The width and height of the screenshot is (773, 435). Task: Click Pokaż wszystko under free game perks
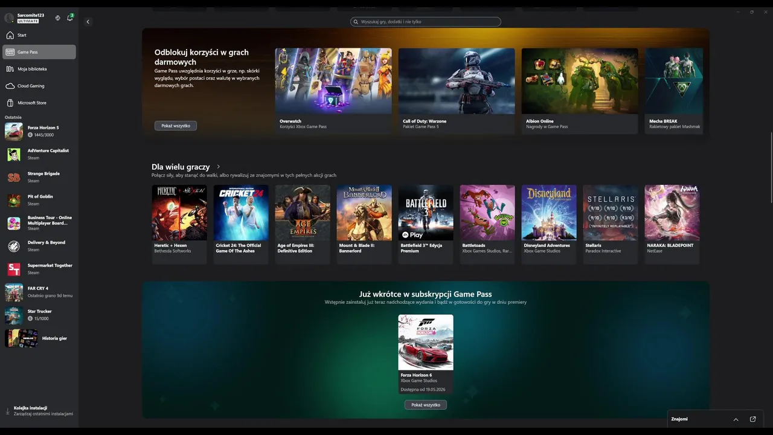click(x=176, y=126)
